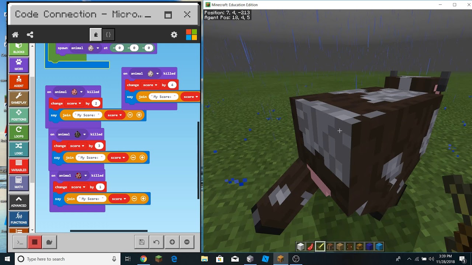Open Google Chrome from taskbar
472x265 pixels.
click(143, 259)
